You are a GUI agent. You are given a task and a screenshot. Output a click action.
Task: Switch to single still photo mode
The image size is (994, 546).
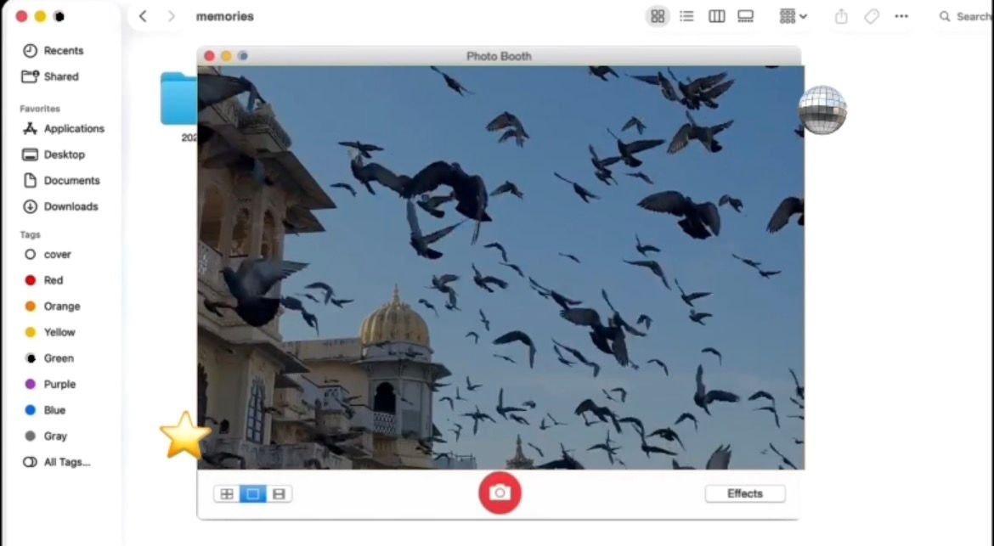(252, 494)
